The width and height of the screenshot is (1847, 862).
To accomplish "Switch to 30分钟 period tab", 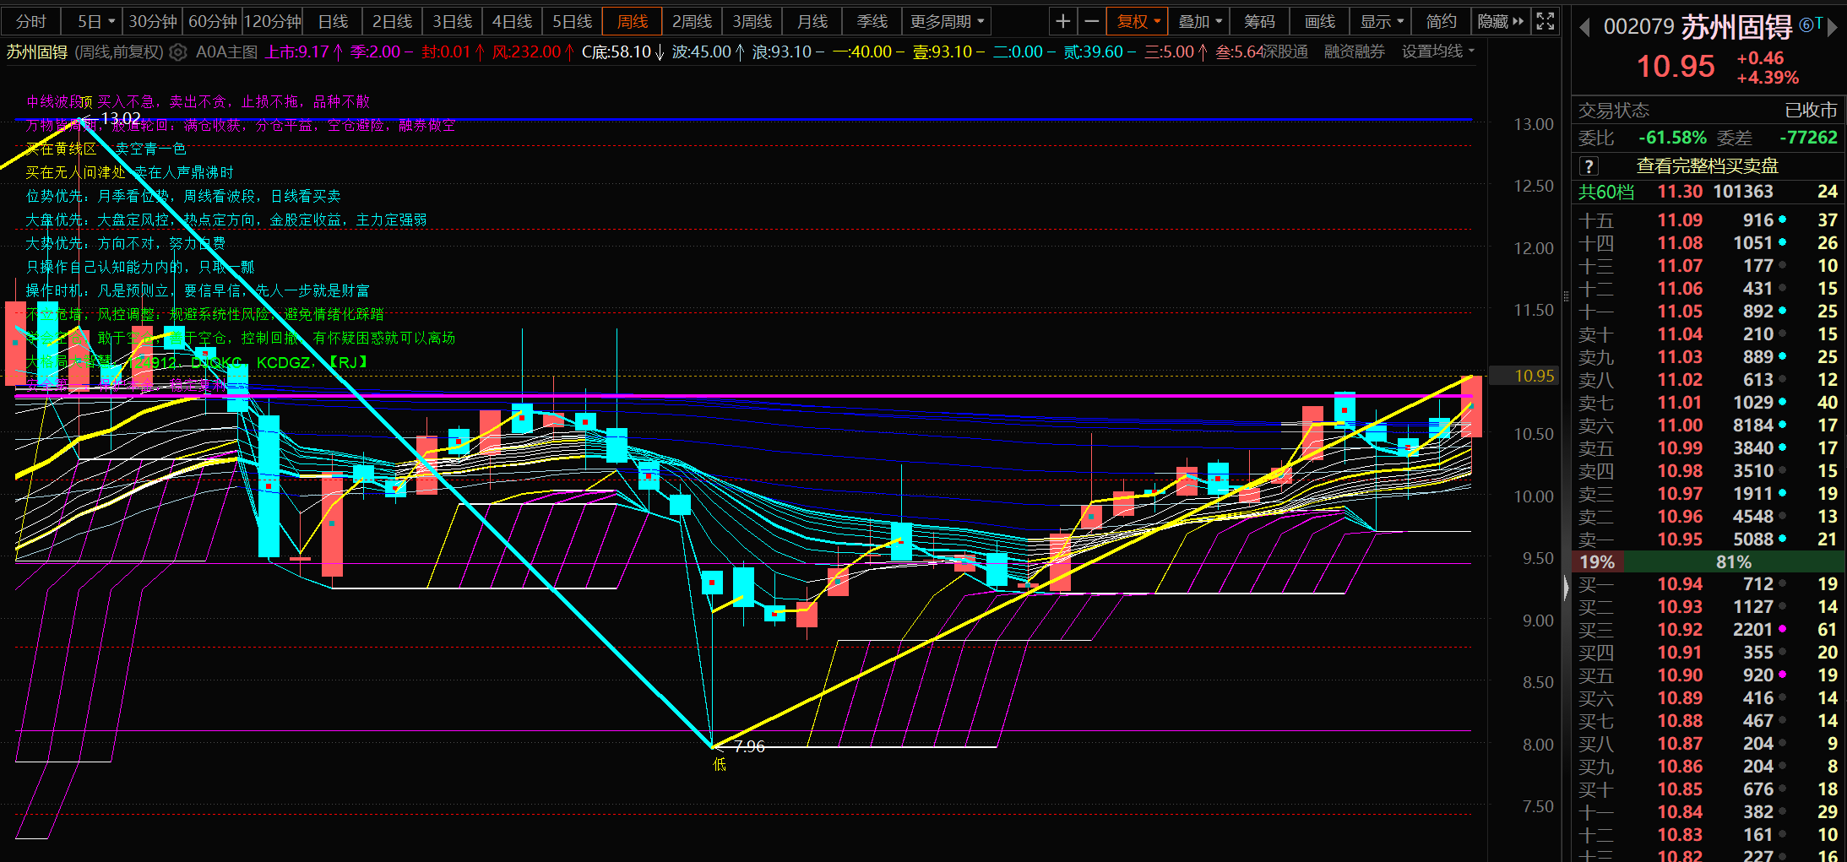I will tap(152, 21).
